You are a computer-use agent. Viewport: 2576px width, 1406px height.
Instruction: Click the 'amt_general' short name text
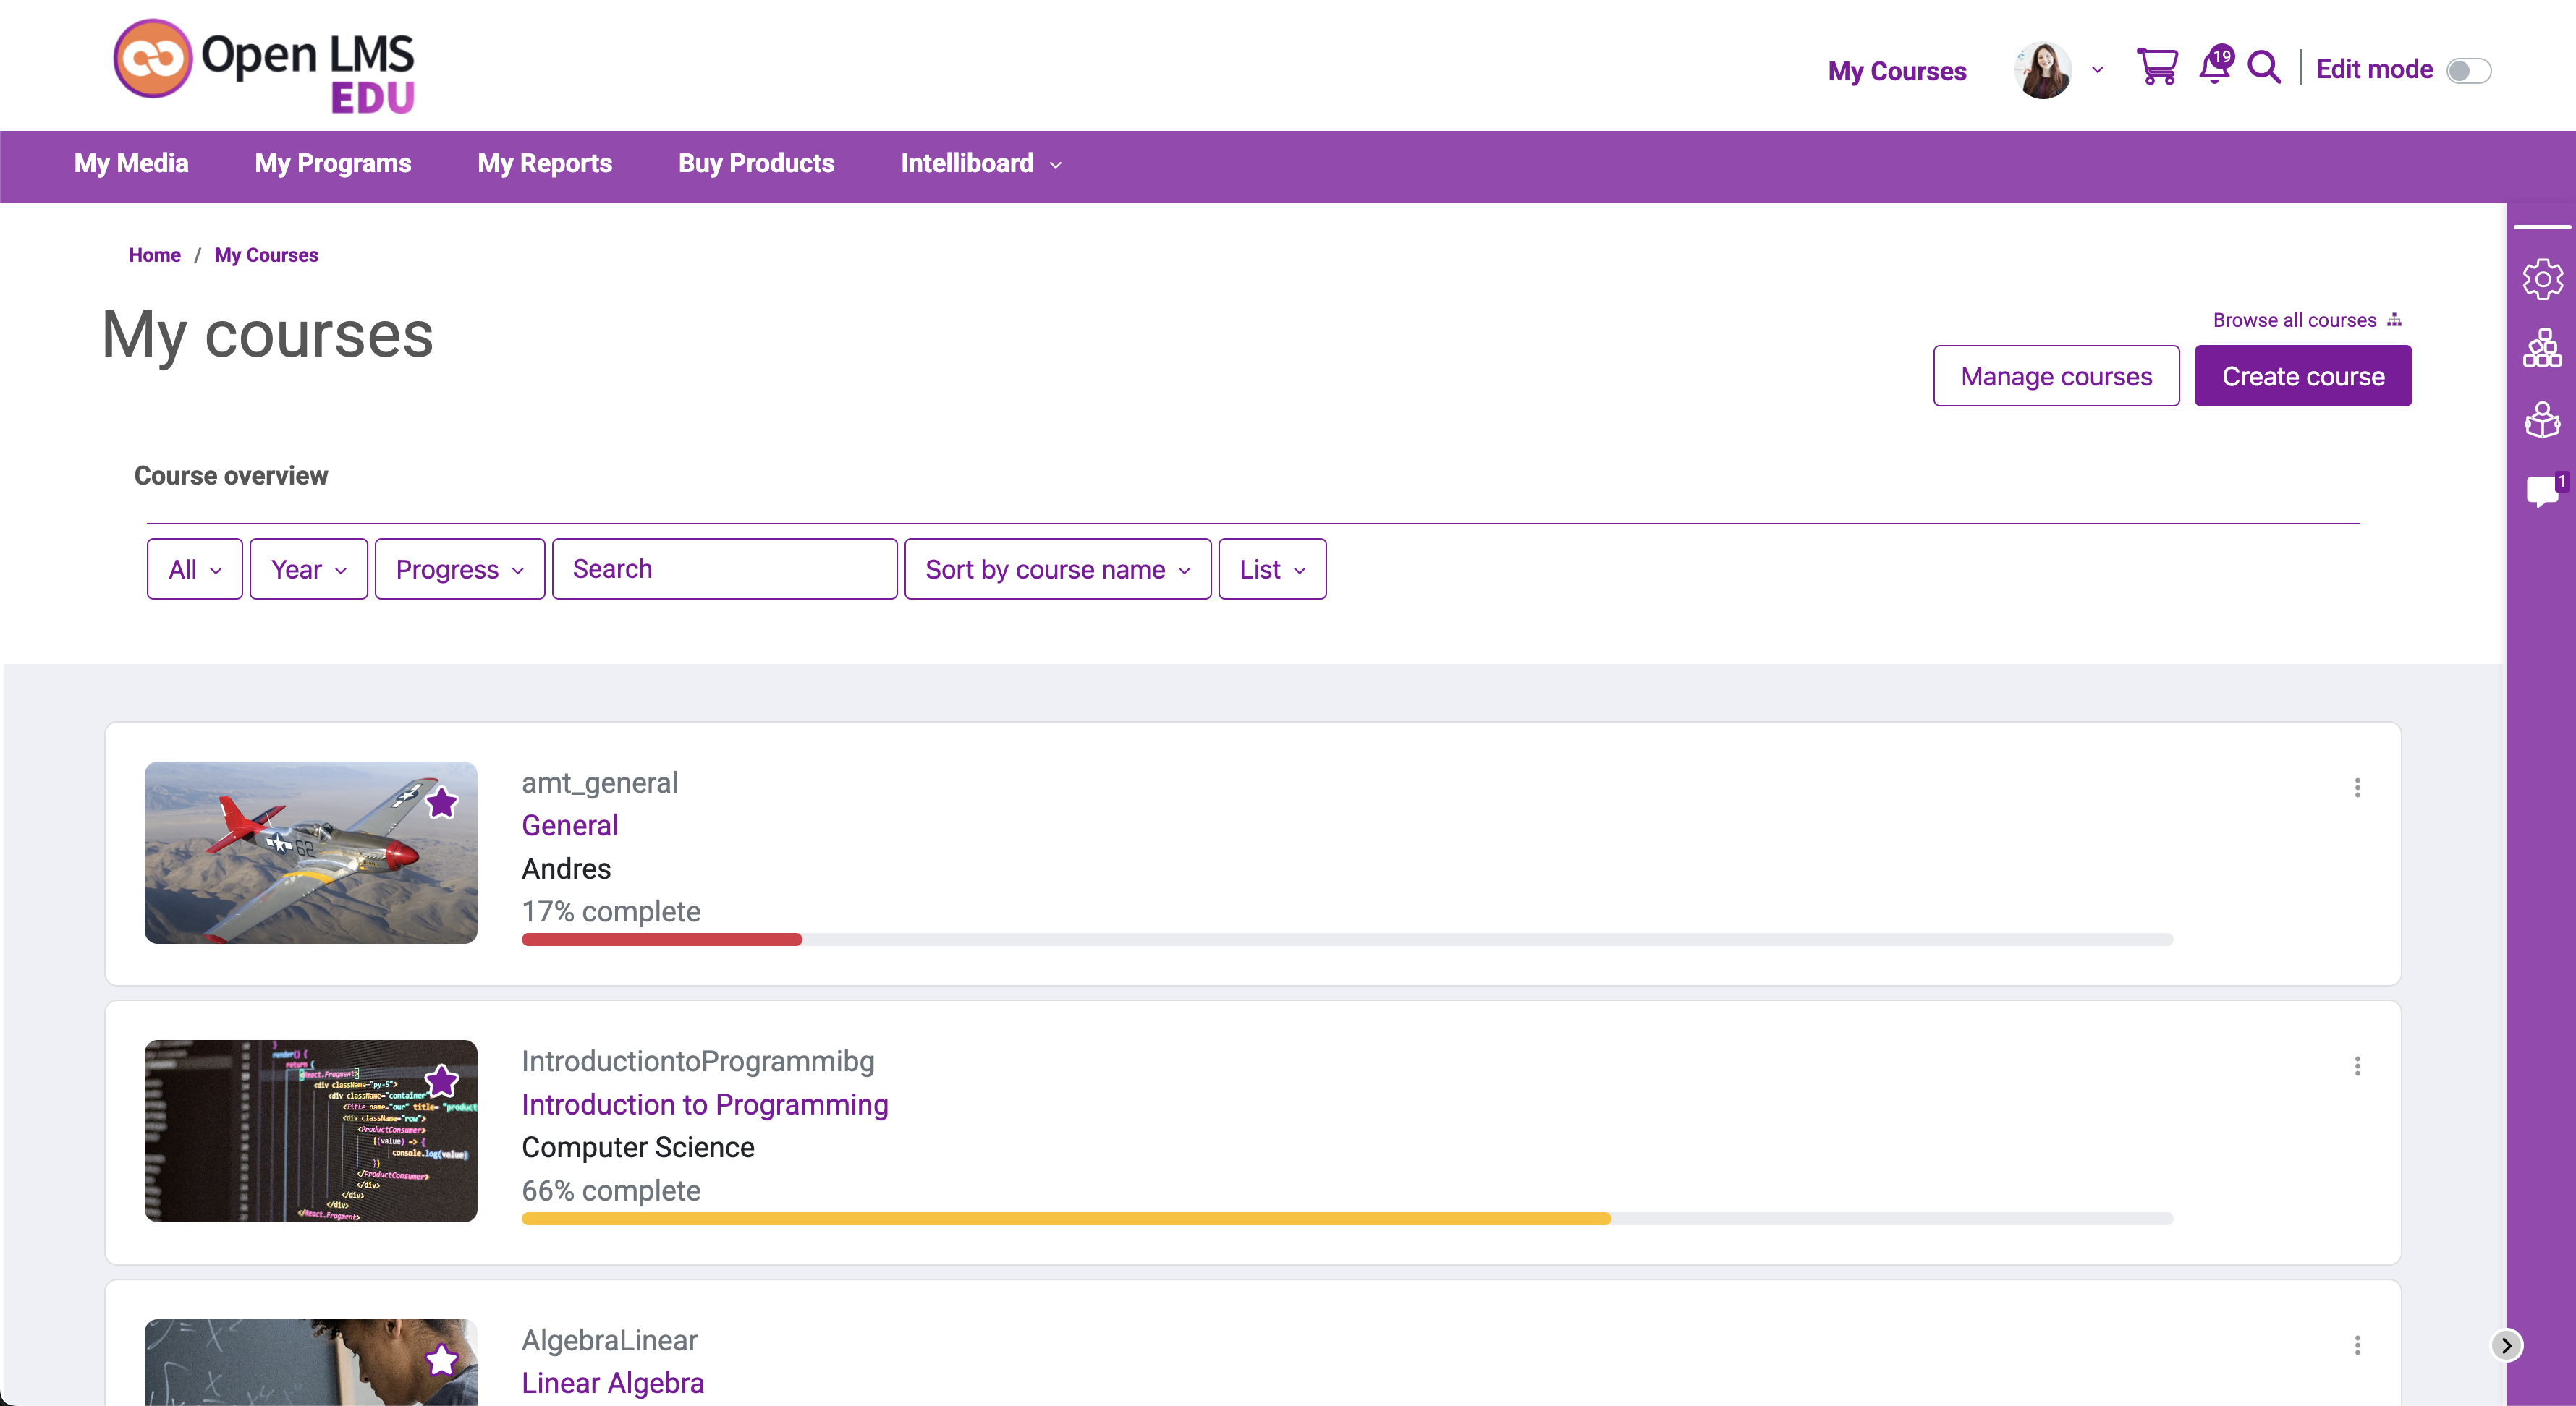tap(600, 783)
